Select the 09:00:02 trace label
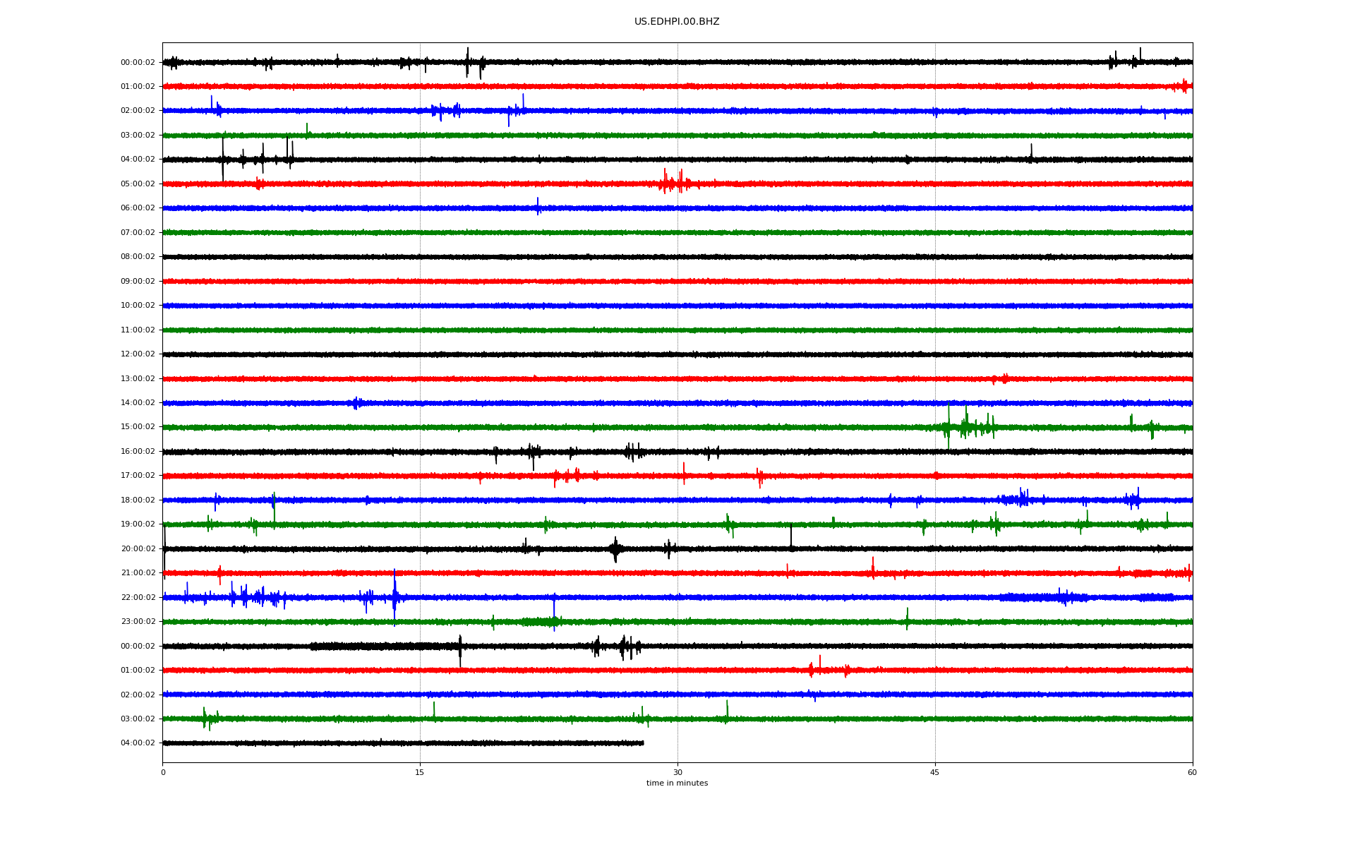Screen dimensions: 1355x847 138,282
